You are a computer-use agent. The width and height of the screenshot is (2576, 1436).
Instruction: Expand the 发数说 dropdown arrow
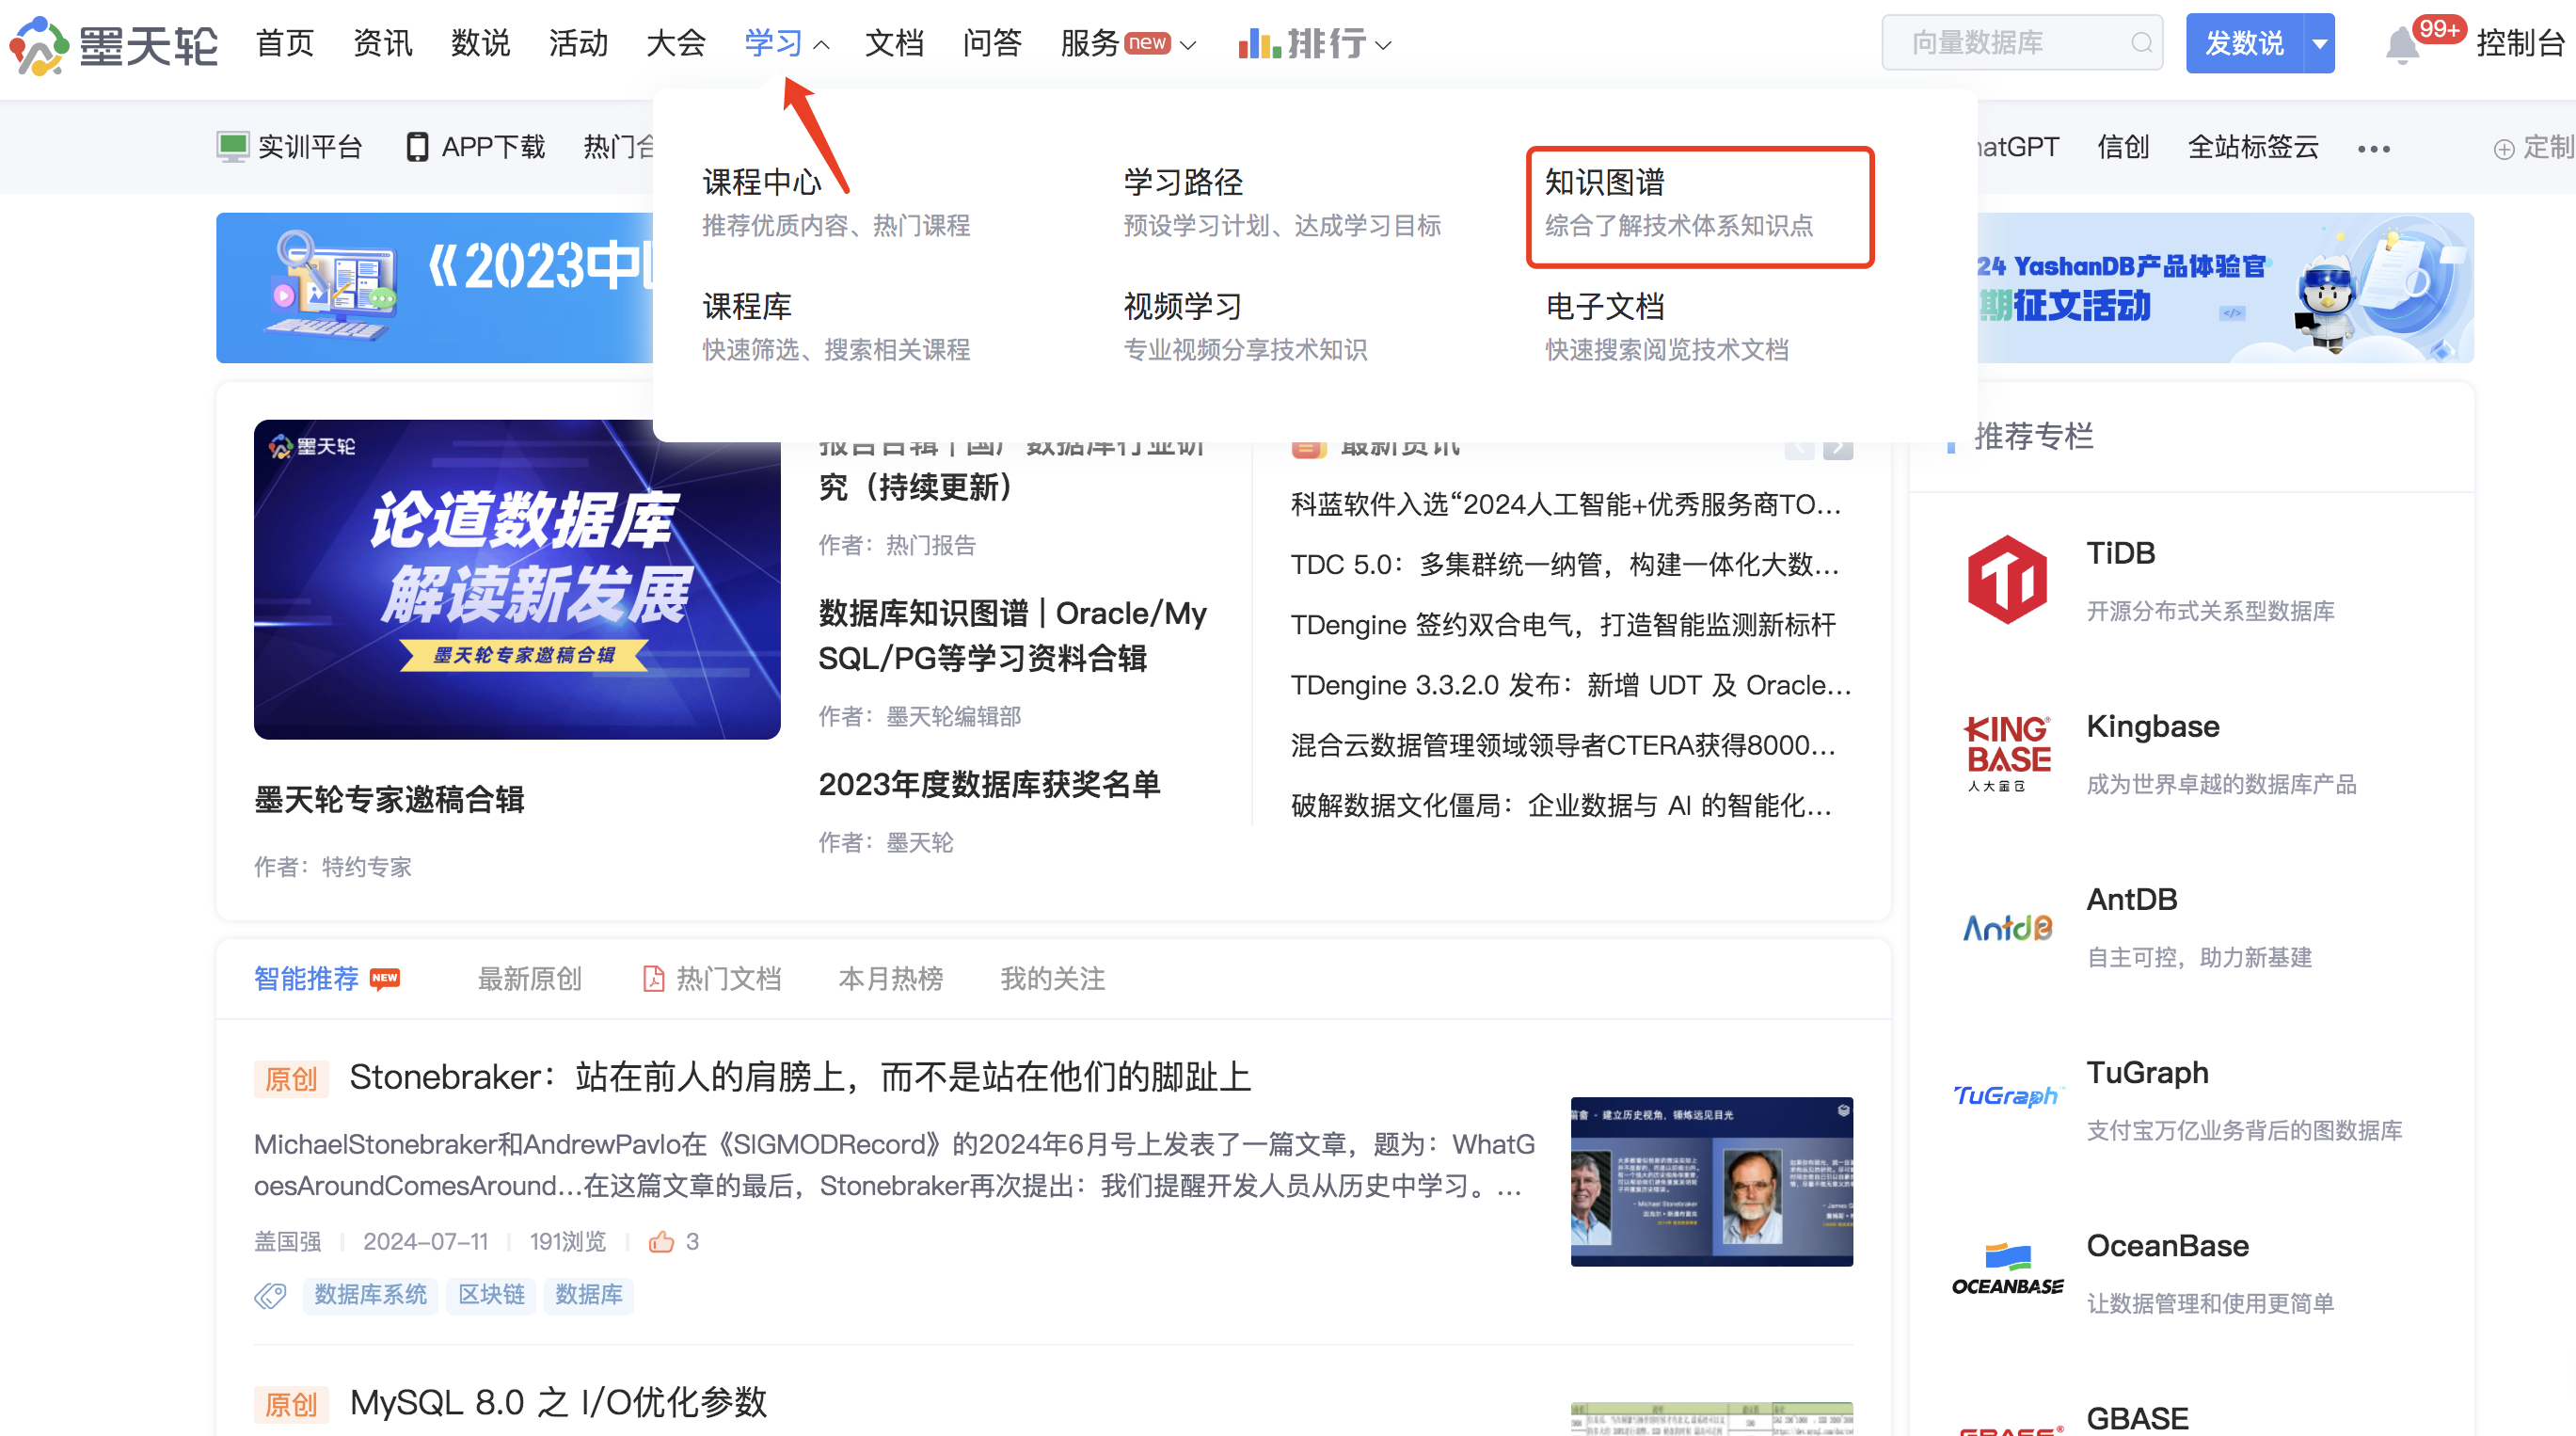click(x=2319, y=43)
